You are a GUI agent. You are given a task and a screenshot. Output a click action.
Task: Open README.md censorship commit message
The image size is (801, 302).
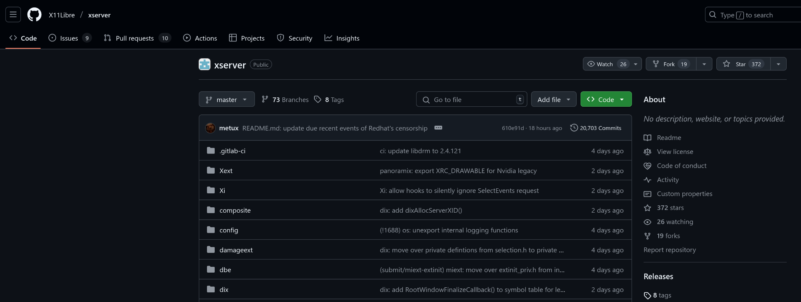click(x=335, y=128)
